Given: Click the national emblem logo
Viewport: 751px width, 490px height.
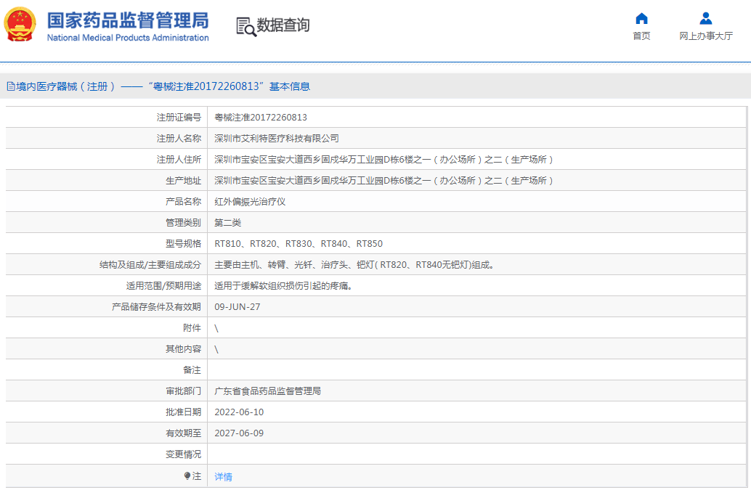Looking at the screenshot, I should [20, 25].
